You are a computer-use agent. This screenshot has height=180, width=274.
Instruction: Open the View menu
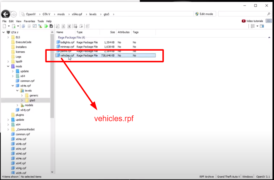point(19,21)
